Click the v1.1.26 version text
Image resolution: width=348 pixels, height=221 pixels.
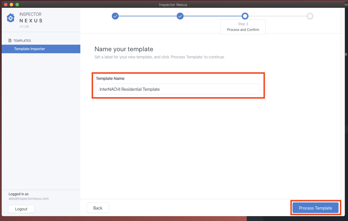pyautogui.click(x=24, y=27)
